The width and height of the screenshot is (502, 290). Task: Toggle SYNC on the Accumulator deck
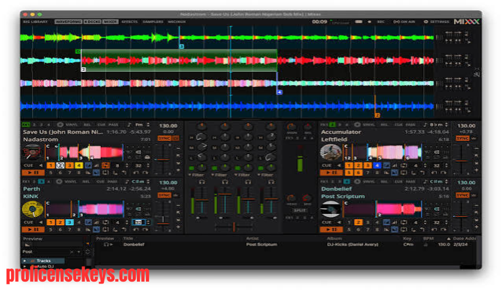click(x=462, y=138)
